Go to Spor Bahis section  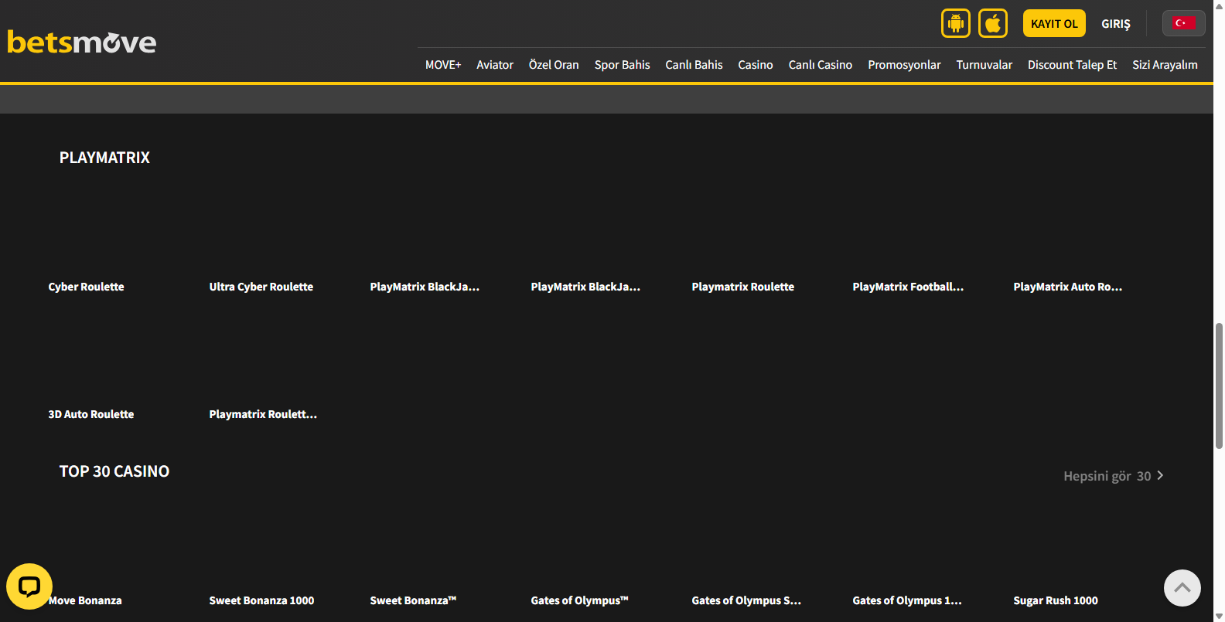623,65
